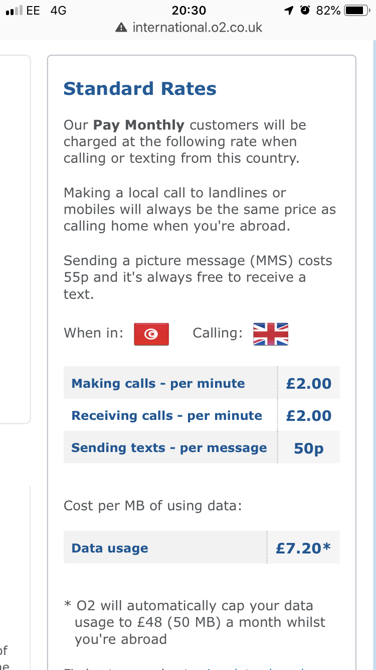Viewport: 376px width, 670px height.
Task: Tap the When in: label
Action: tap(93, 333)
